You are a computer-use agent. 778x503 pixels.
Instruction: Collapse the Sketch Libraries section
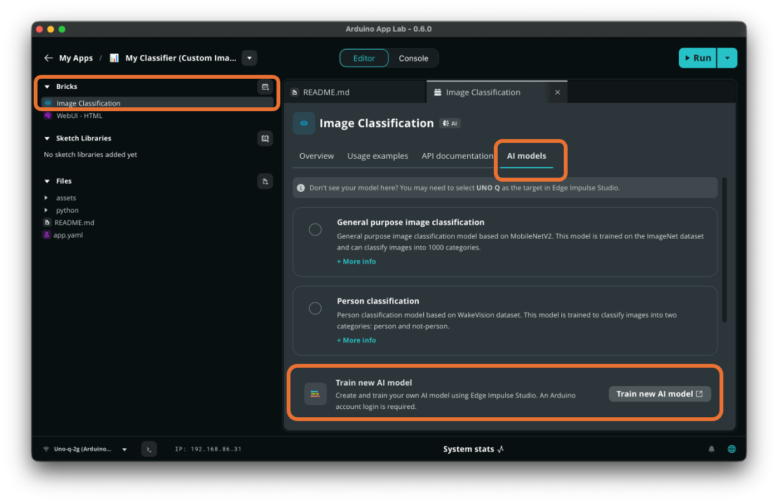(x=47, y=138)
